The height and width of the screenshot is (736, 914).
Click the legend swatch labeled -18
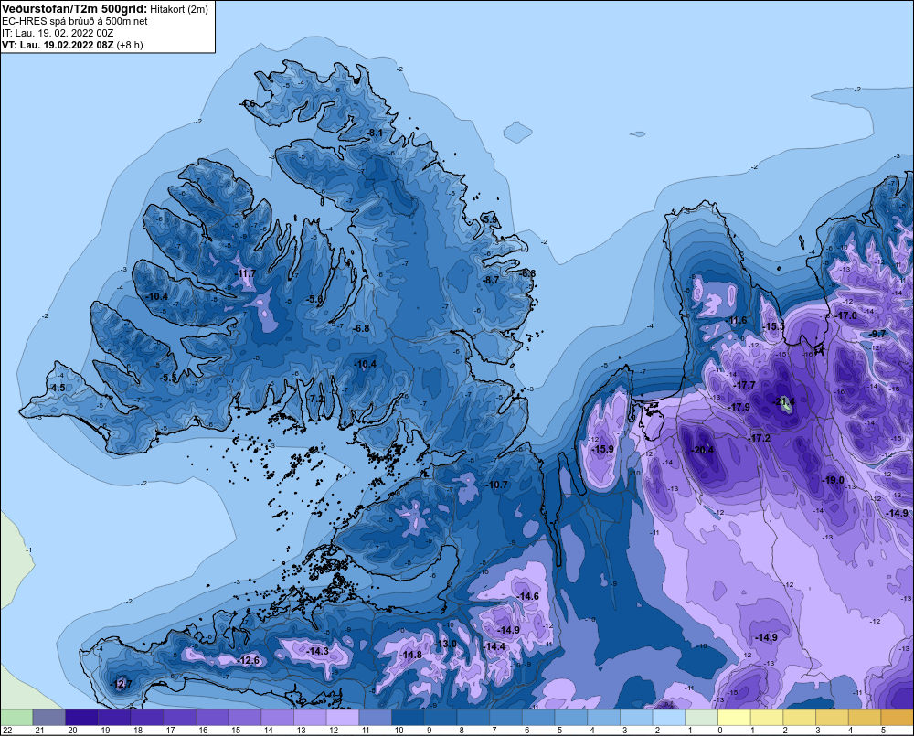click(x=147, y=717)
